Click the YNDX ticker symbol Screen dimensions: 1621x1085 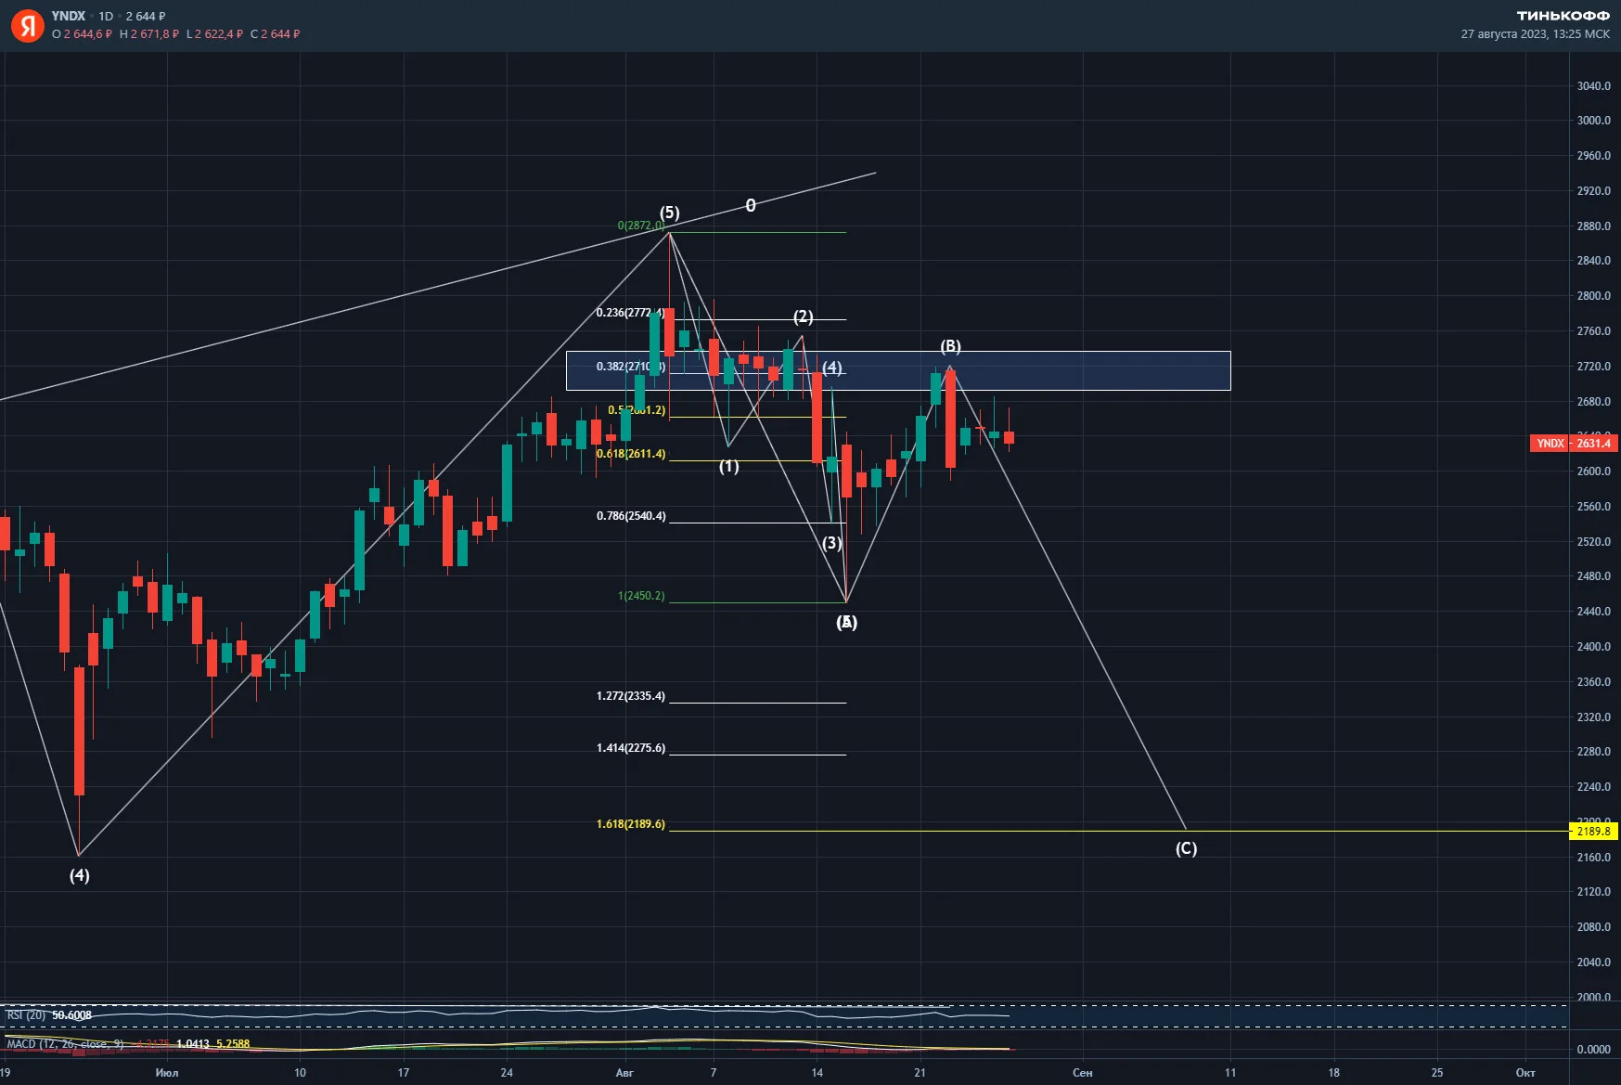pyautogui.click(x=69, y=16)
